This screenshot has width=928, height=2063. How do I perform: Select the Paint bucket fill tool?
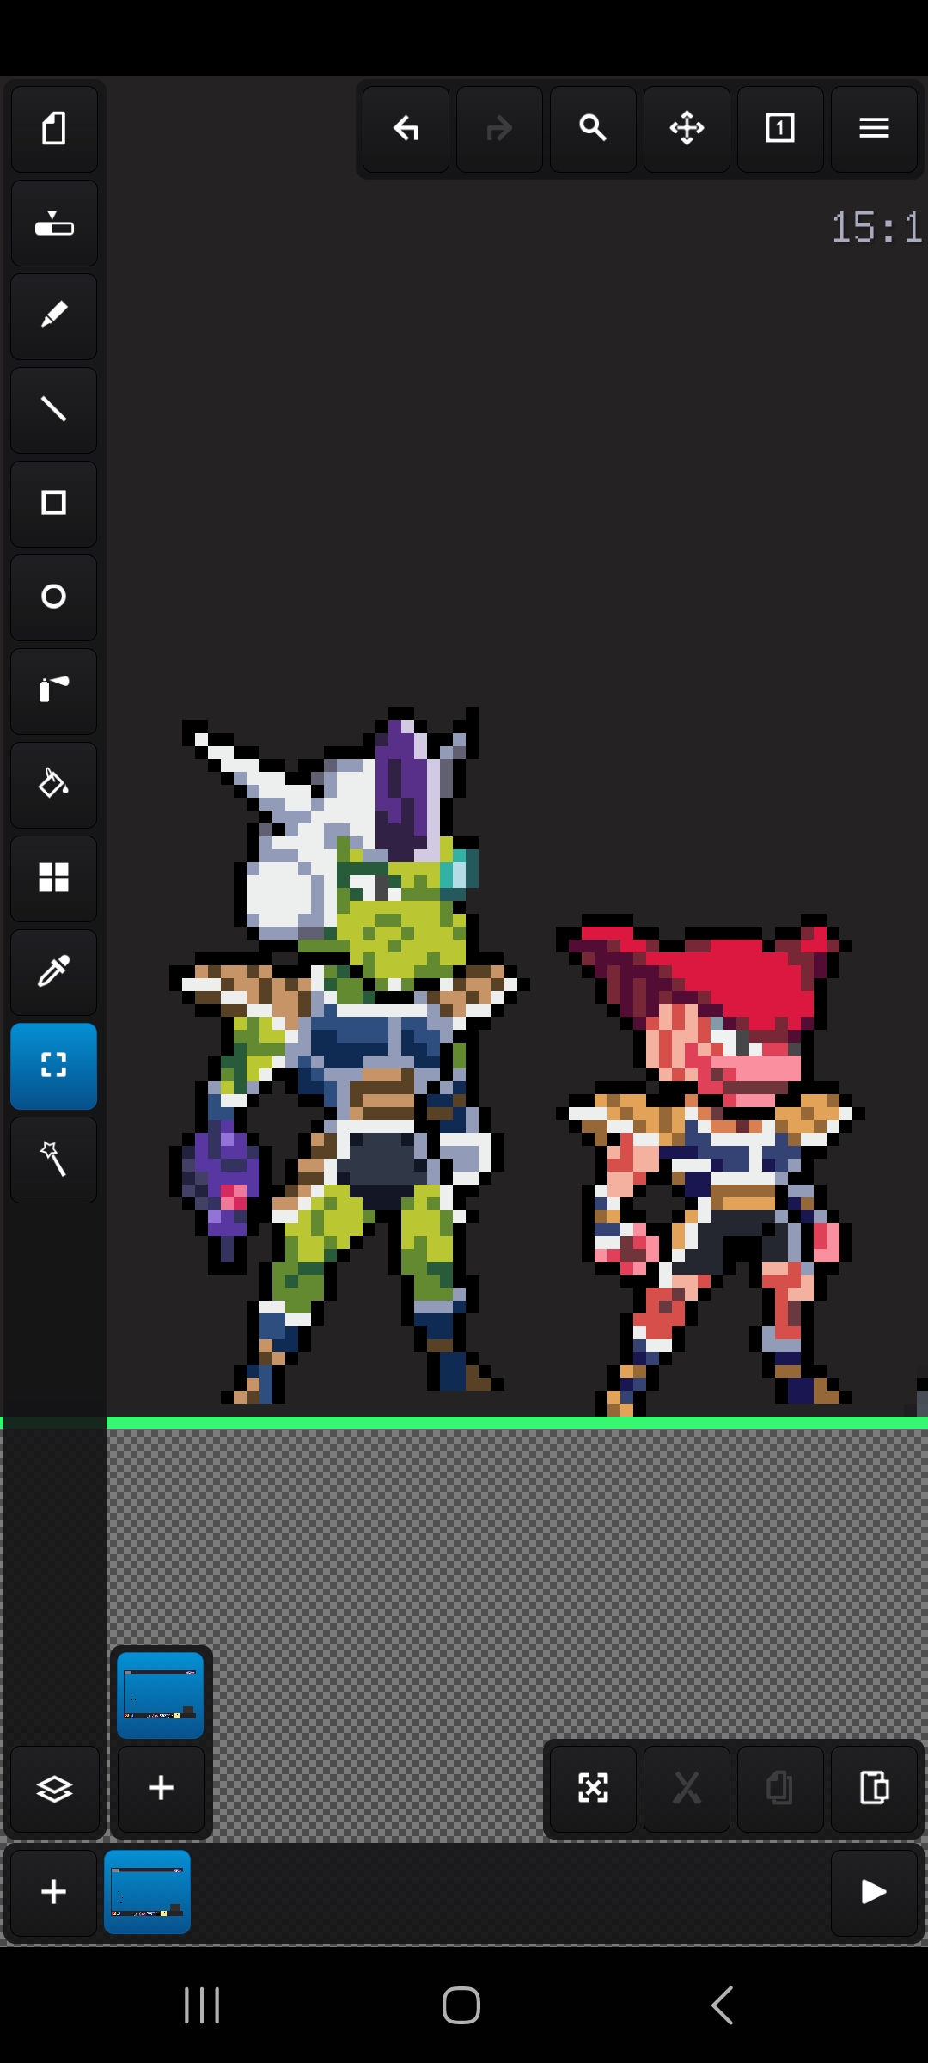pyautogui.click(x=54, y=785)
